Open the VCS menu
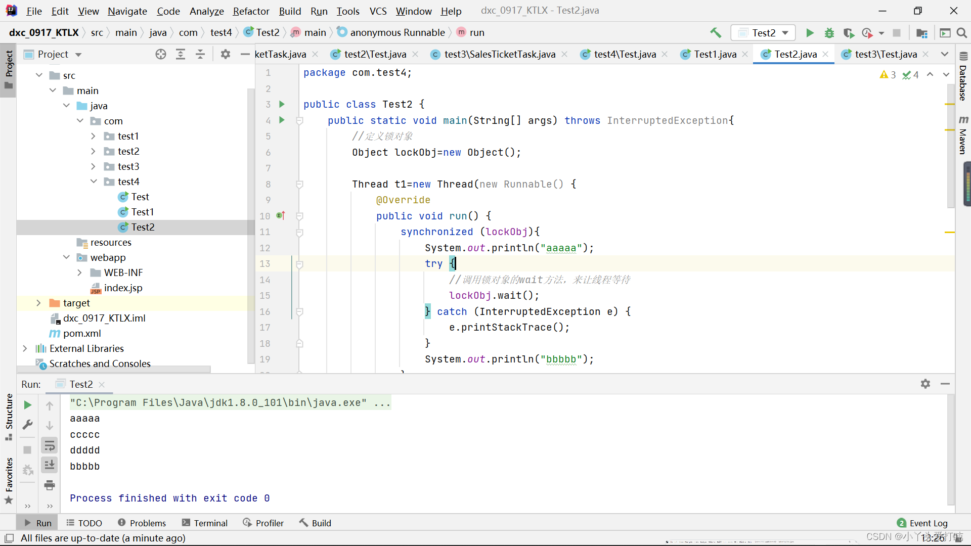Image resolution: width=971 pixels, height=546 pixels. coord(378,11)
